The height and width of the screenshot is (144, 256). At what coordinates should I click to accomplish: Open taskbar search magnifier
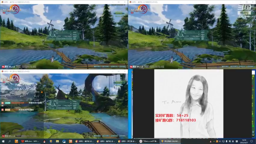[x=10, y=141]
